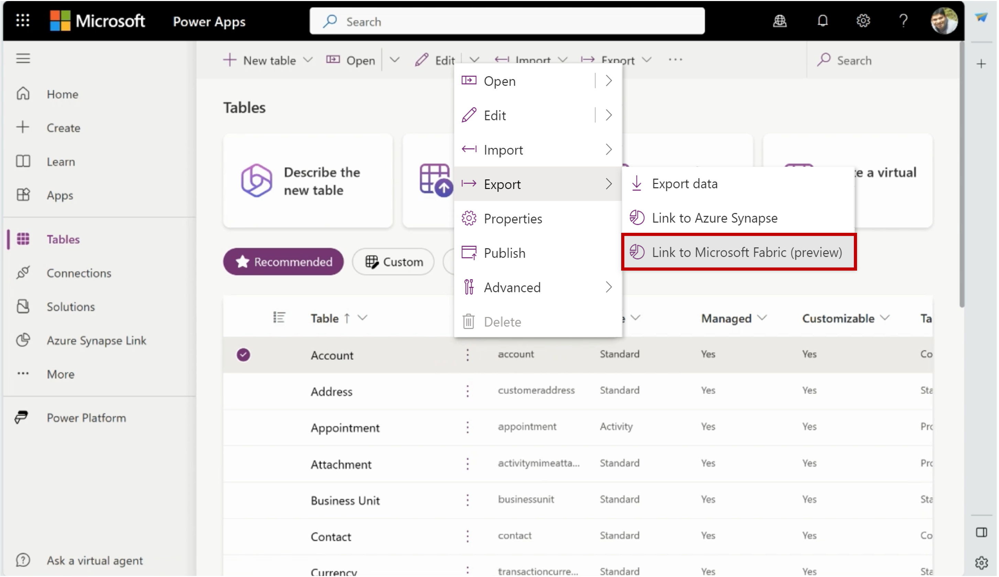Click the Connections sidebar icon
The width and height of the screenshot is (999, 577).
23,272
